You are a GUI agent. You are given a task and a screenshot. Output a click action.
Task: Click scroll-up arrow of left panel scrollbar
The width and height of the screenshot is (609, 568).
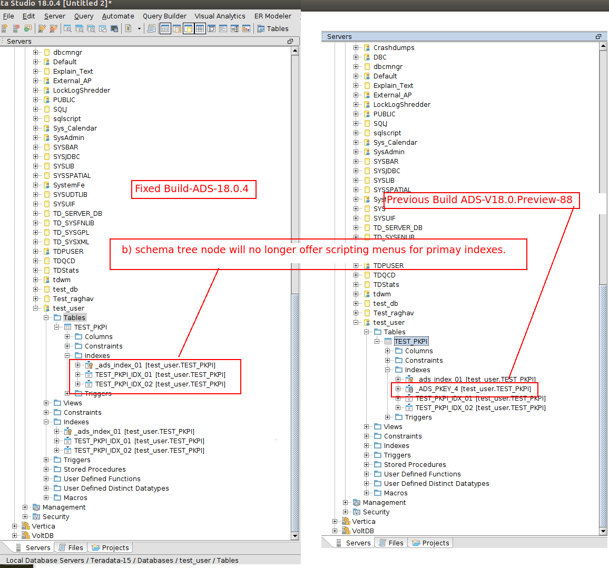[295, 51]
